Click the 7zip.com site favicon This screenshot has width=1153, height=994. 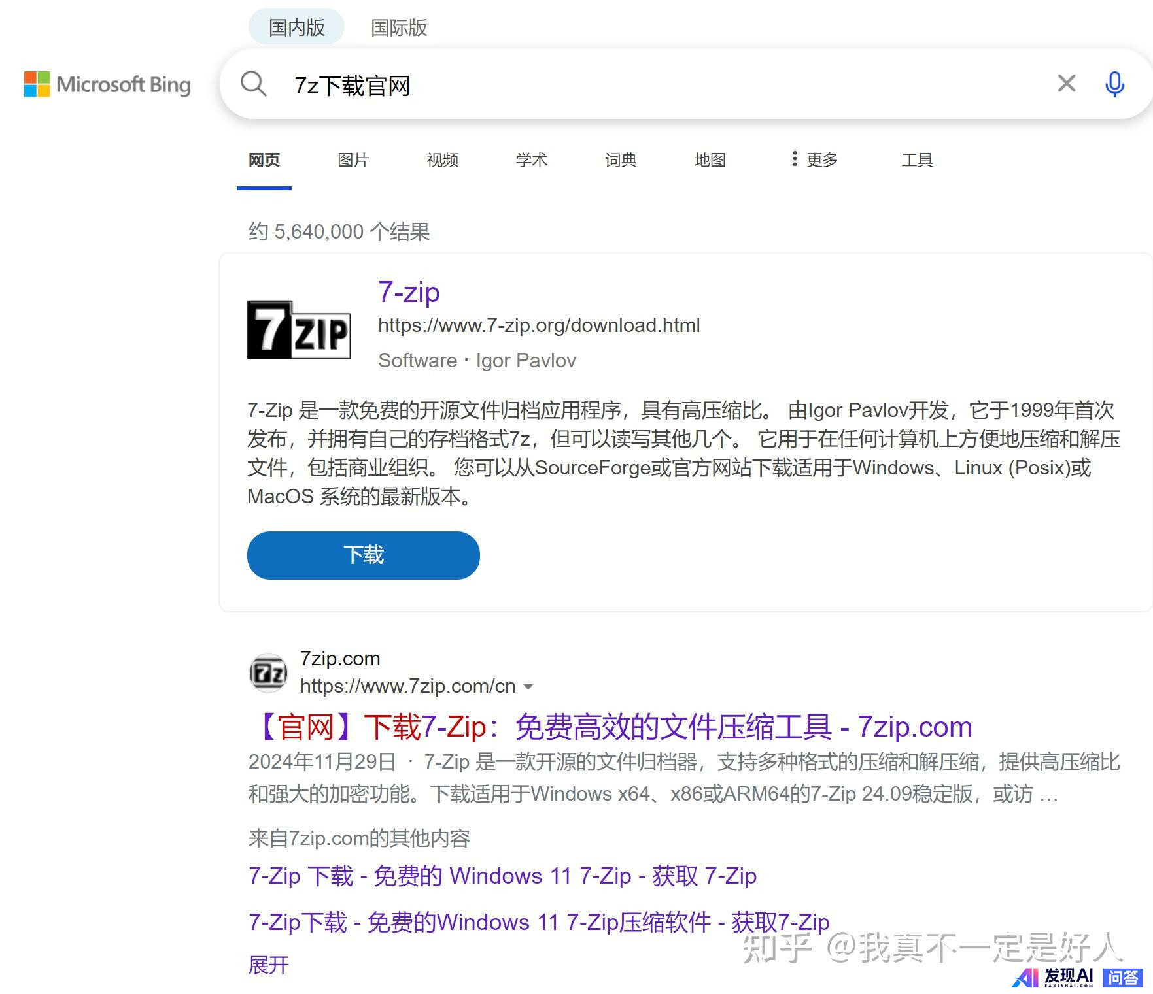268,672
